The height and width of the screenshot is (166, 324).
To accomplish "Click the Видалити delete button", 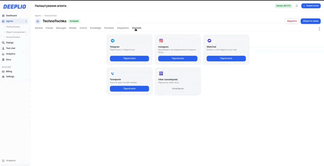I will pos(292,21).
